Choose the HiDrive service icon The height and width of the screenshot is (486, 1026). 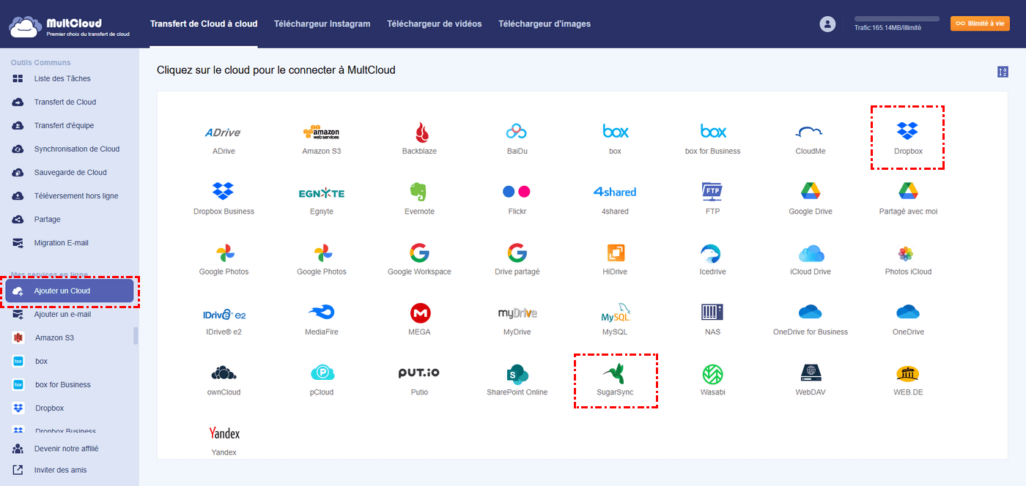(x=615, y=253)
